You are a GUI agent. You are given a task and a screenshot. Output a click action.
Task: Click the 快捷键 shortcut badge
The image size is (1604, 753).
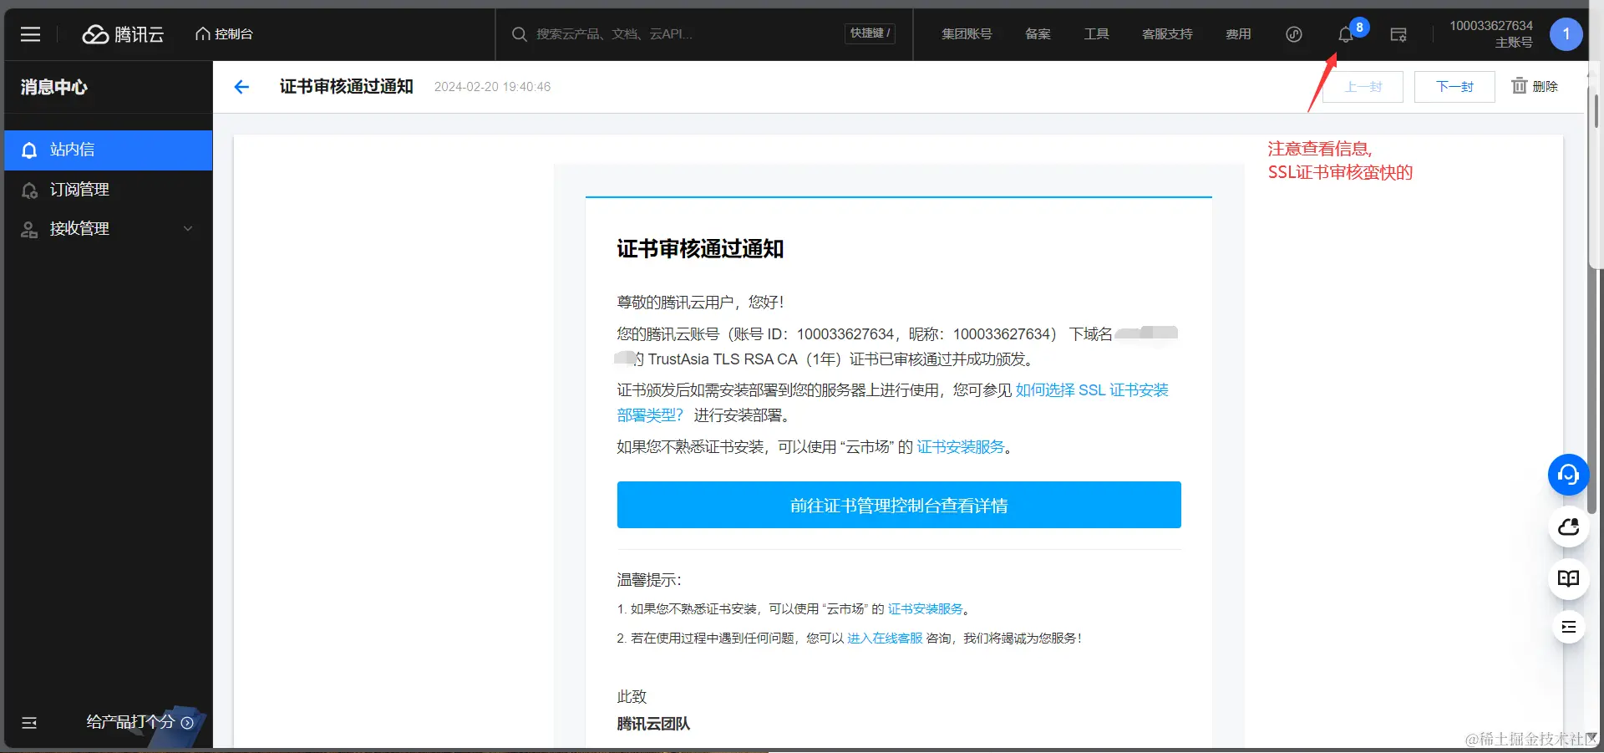(870, 33)
